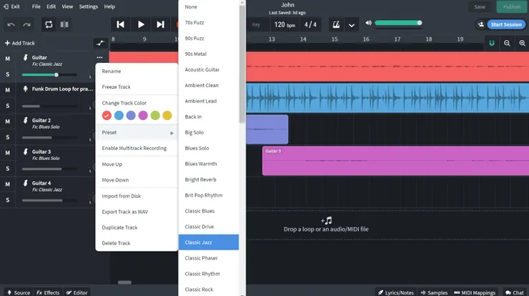Toggle the loop cycle button
The width and height of the screenshot is (529, 296).
pos(49,24)
